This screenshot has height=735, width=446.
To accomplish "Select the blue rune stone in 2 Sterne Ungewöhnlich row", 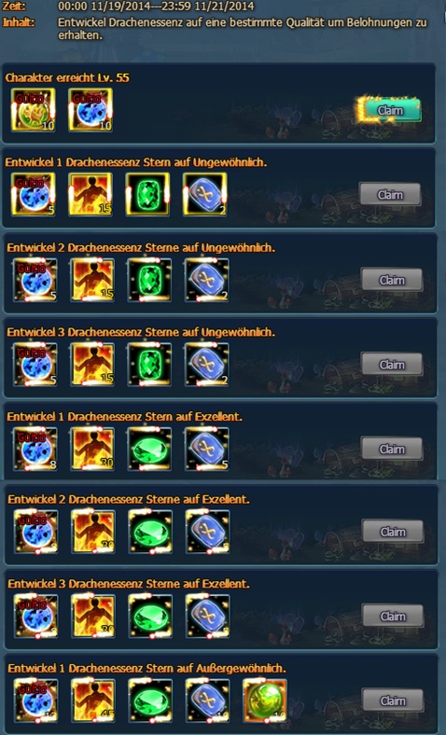I will point(207,280).
